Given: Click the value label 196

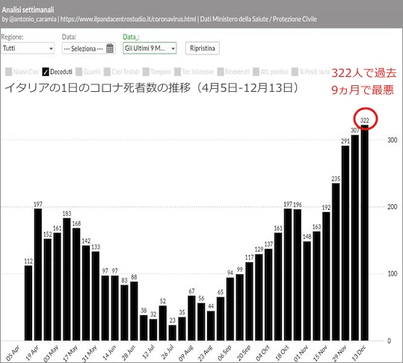Looking at the screenshot, I should pyautogui.click(x=298, y=205).
